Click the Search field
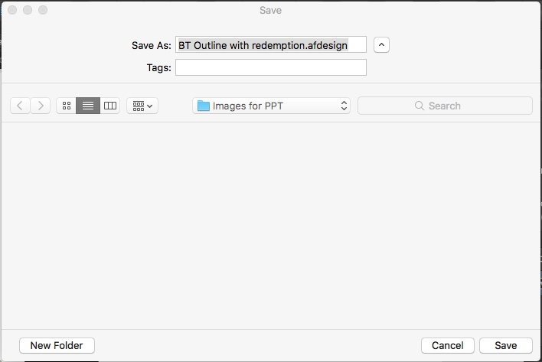Image resolution: width=542 pixels, height=362 pixels. pyautogui.click(x=445, y=106)
